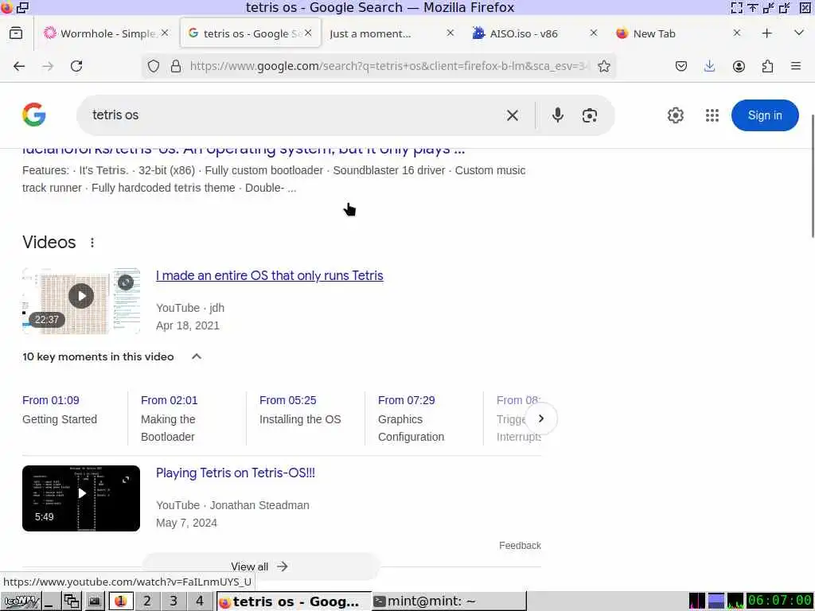
Task: Search by image with camera icon
Action: tap(590, 115)
